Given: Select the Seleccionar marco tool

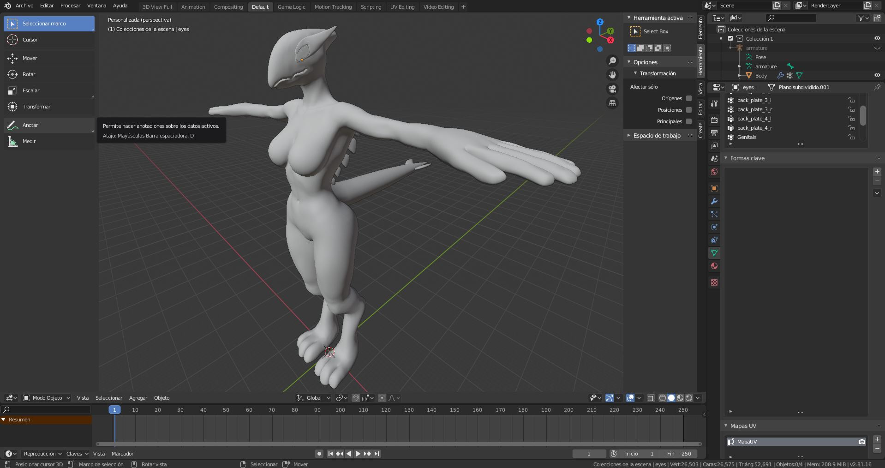Looking at the screenshot, I should click(x=49, y=24).
